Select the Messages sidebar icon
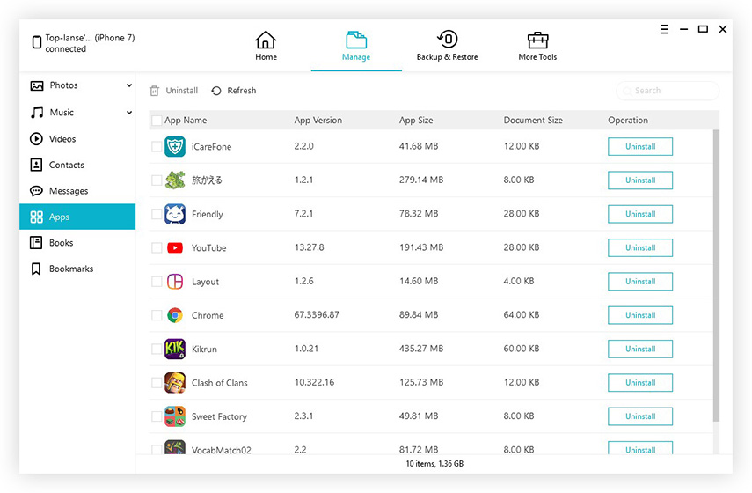752x493 pixels. coord(36,190)
